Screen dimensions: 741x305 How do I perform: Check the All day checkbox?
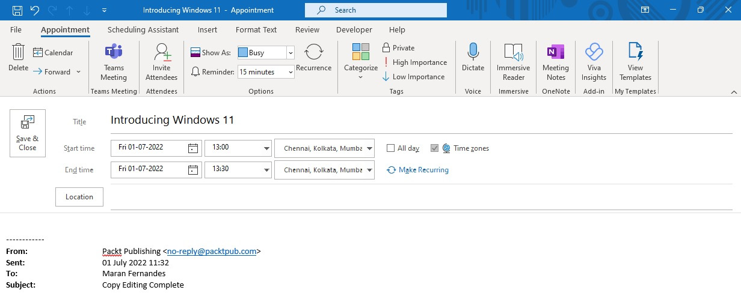point(391,148)
